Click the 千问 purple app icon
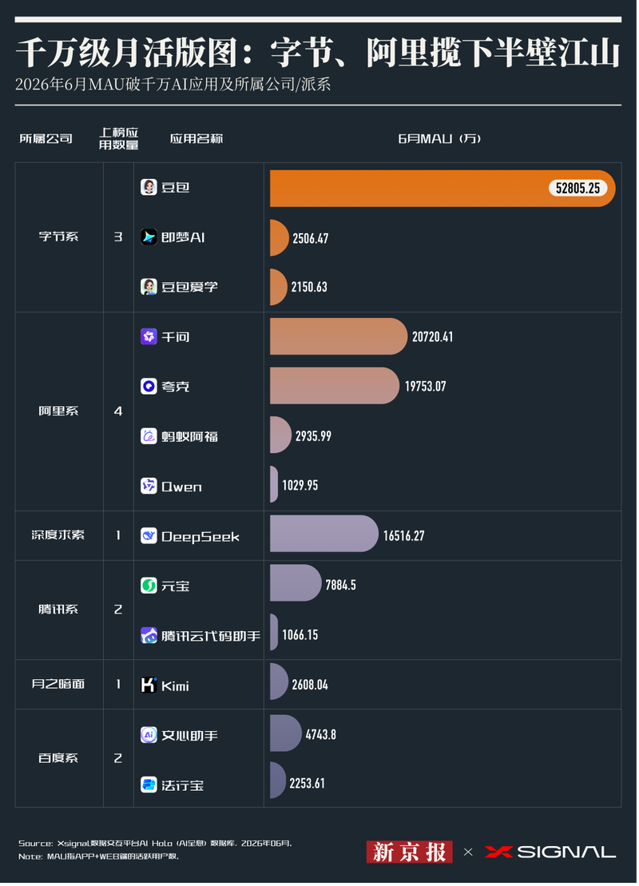This screenshot has height=886, width=639. 149,337
